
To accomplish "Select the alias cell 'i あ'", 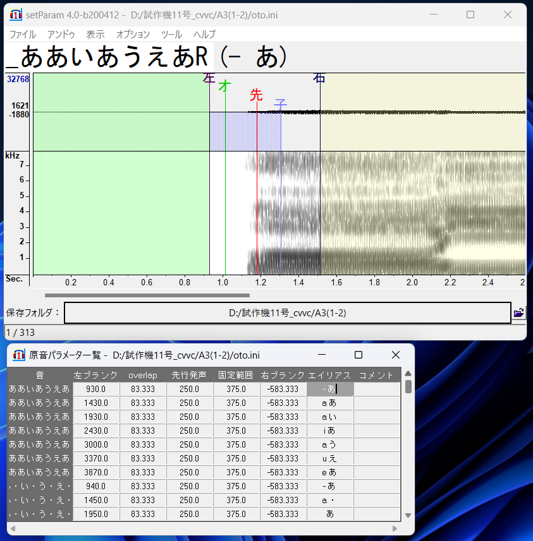I will [330, 431].
